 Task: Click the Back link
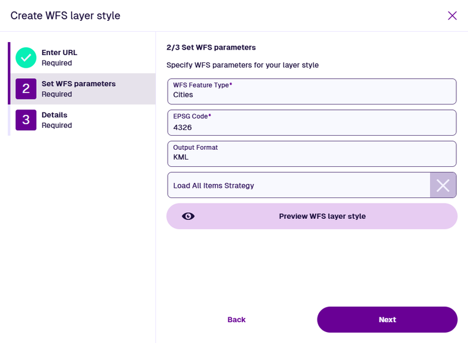[236, 320]
